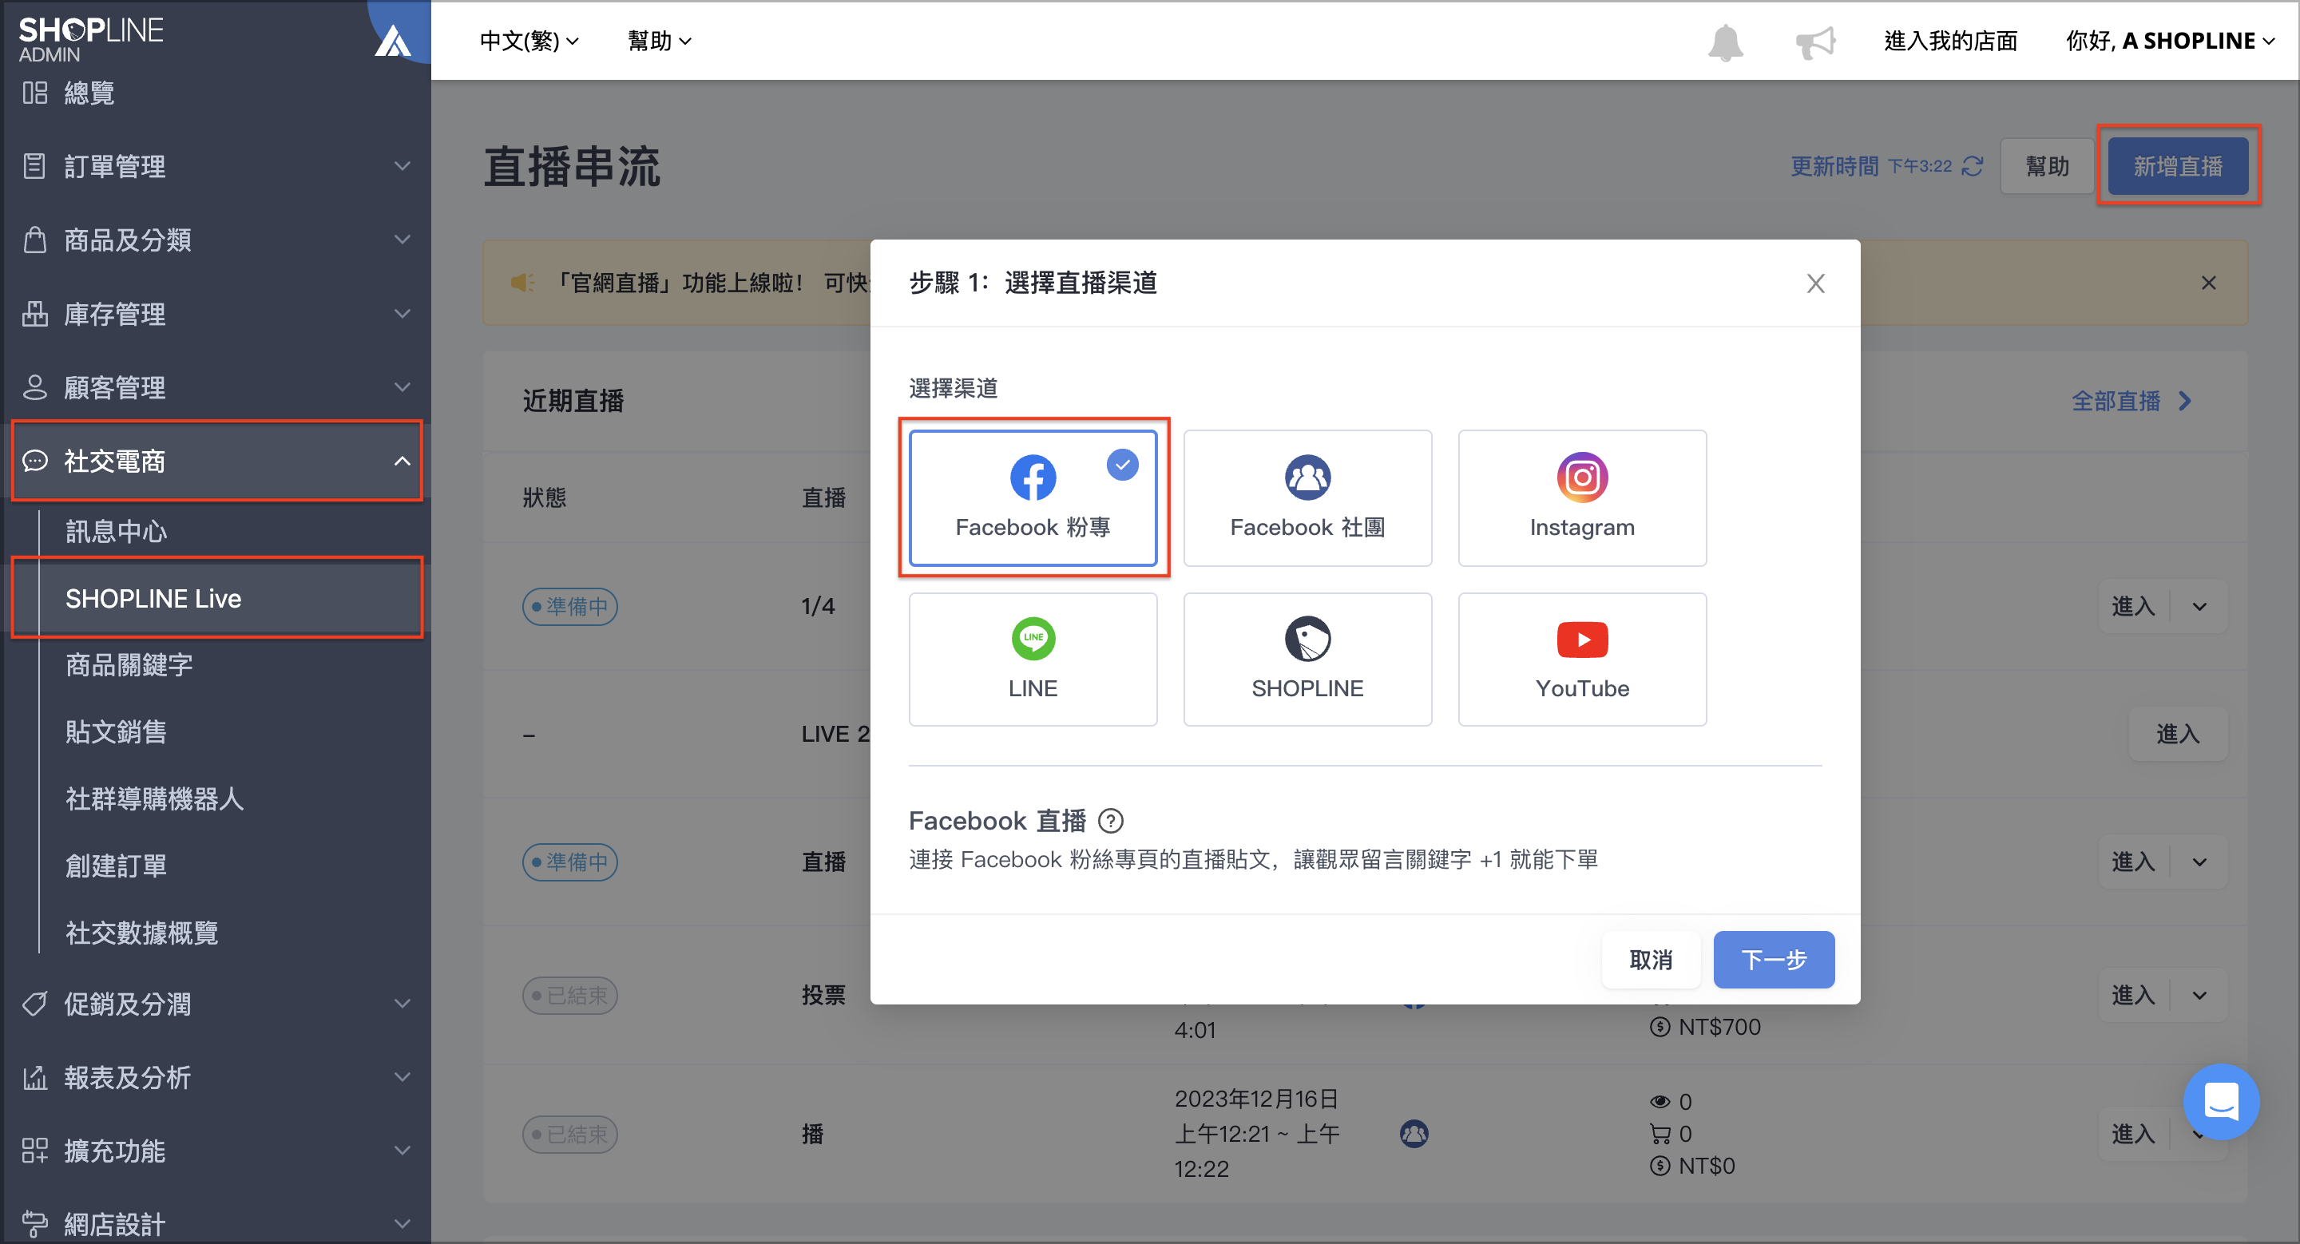The height and width of the screenshot is (1244, 2300).
Task: Expand 報表及分析 menu
Action: pos(216,1077)
